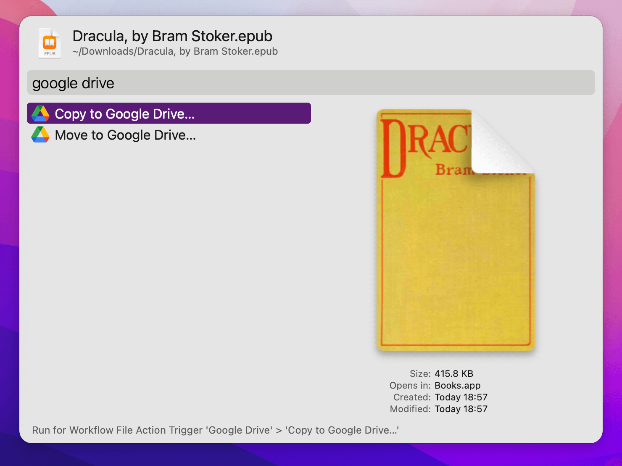Click the workflow File Action footer text
The height and width of the screenshot is (466, 622).
pos(215,430)
